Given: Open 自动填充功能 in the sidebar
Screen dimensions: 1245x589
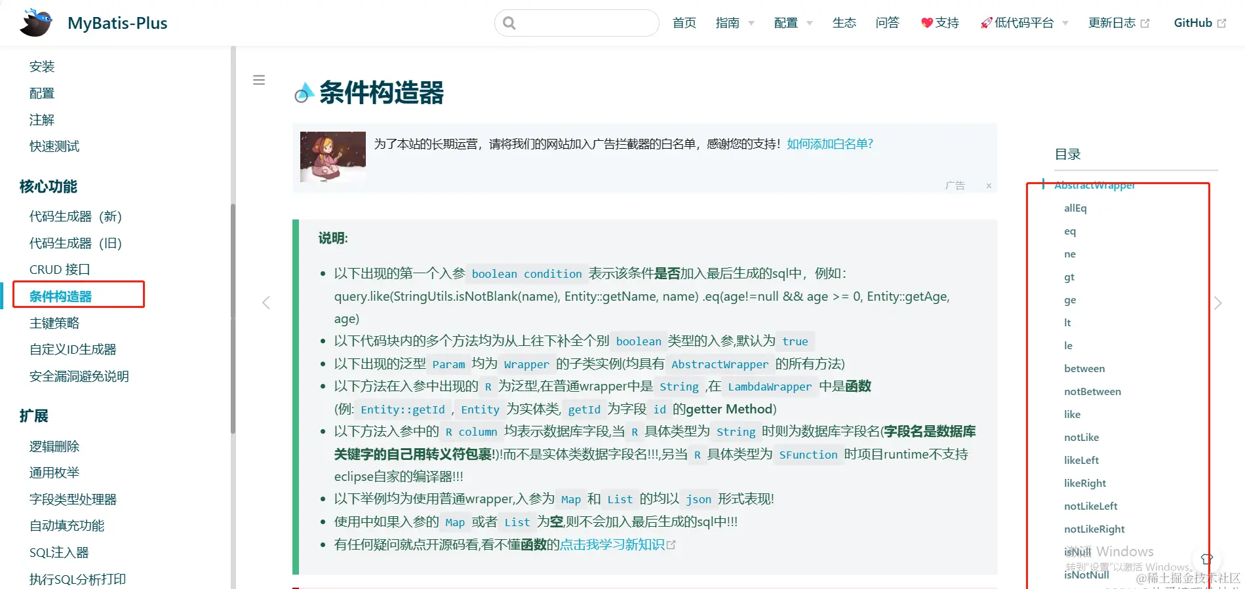Looking at the screenshot, I should (x=67, y=526).
